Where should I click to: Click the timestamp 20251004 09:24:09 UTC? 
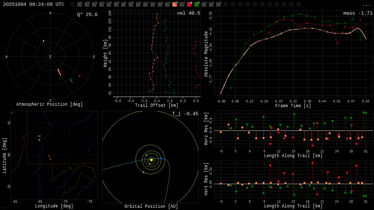(x=34, y=4)
